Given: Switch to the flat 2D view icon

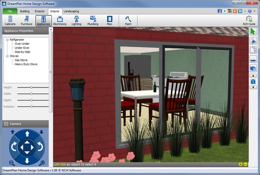Looking at the screenshot, I should tap(253, 59).
